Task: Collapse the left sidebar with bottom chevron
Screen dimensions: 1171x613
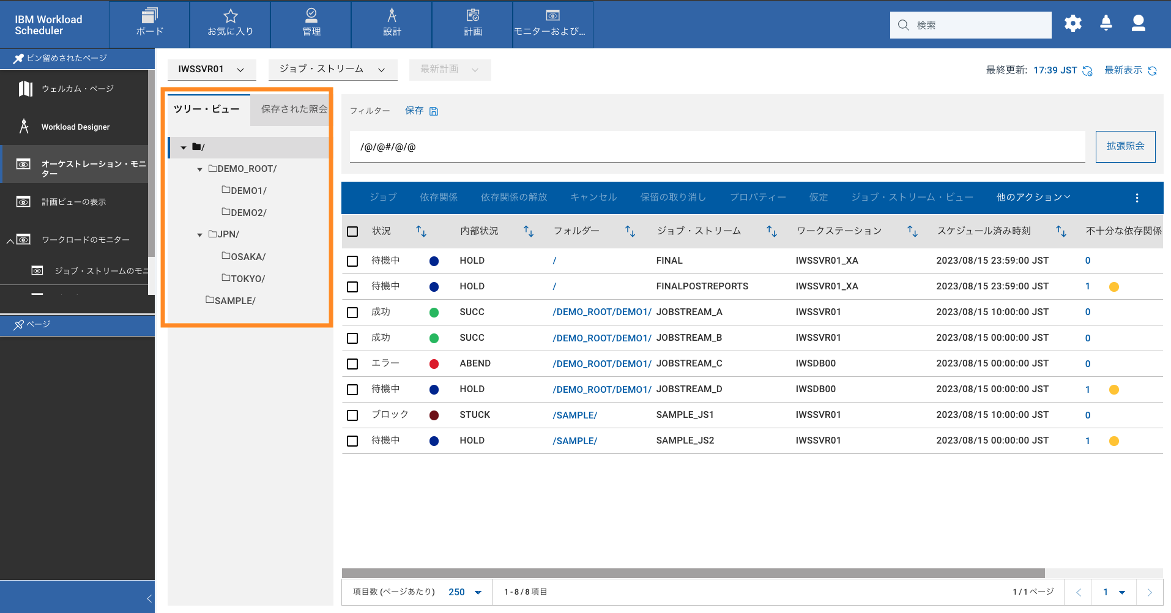Action: pyautogui.click(x=149, y=598)
